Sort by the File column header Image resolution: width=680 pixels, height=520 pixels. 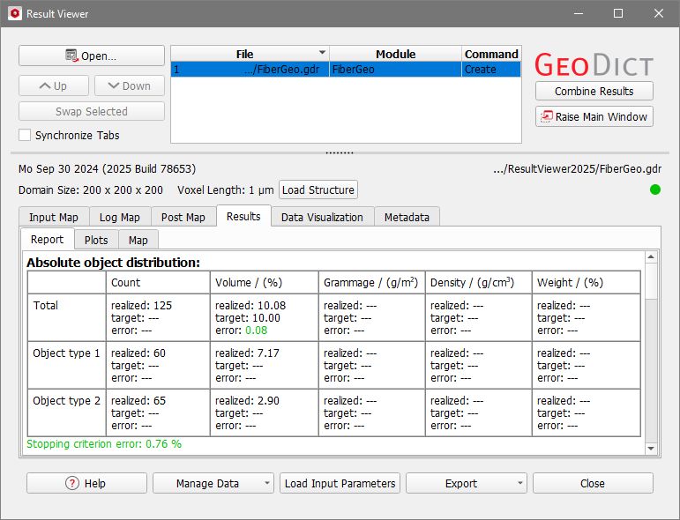click(250, 54)
